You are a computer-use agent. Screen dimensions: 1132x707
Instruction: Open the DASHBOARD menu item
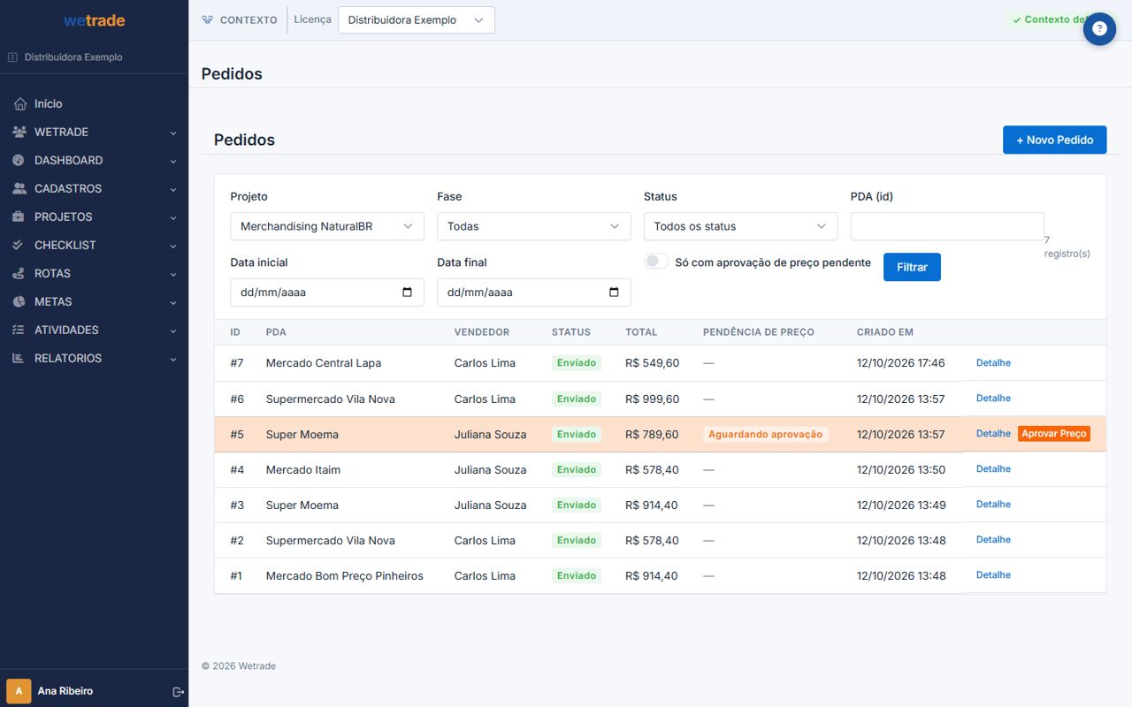(x=94, y=161)
